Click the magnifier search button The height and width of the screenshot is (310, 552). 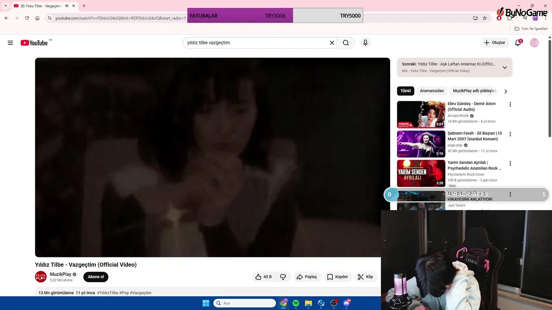coord(346,43)
